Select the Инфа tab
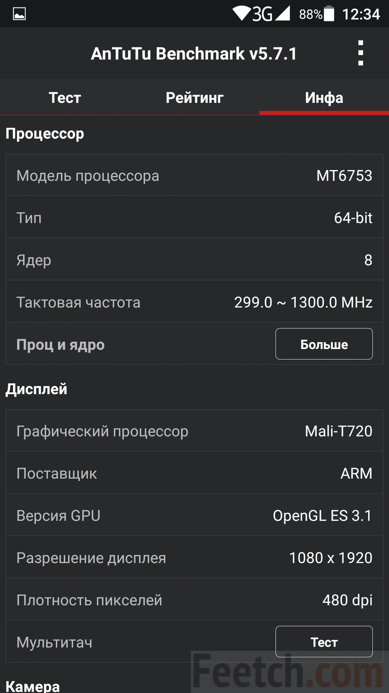Screen dimensions: 389x693 point(324,97)
